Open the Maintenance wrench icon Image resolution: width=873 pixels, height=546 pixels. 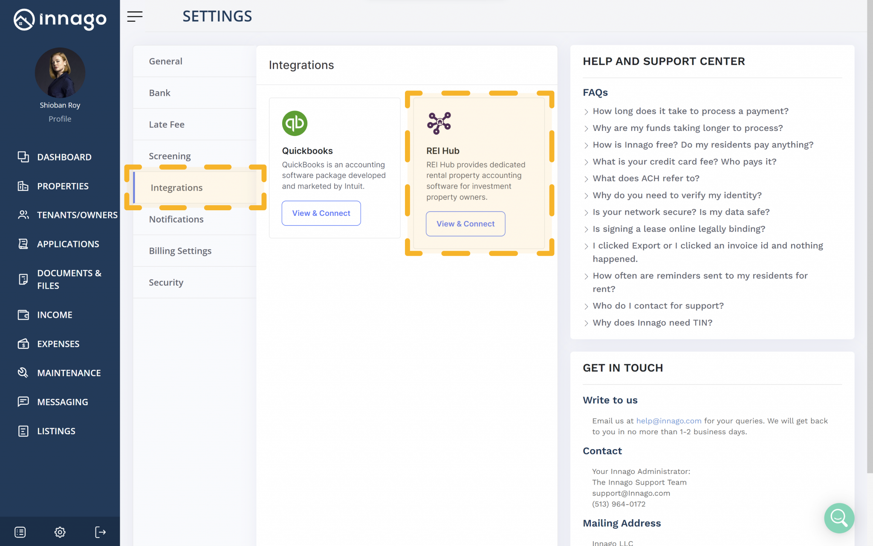(23, 373)
